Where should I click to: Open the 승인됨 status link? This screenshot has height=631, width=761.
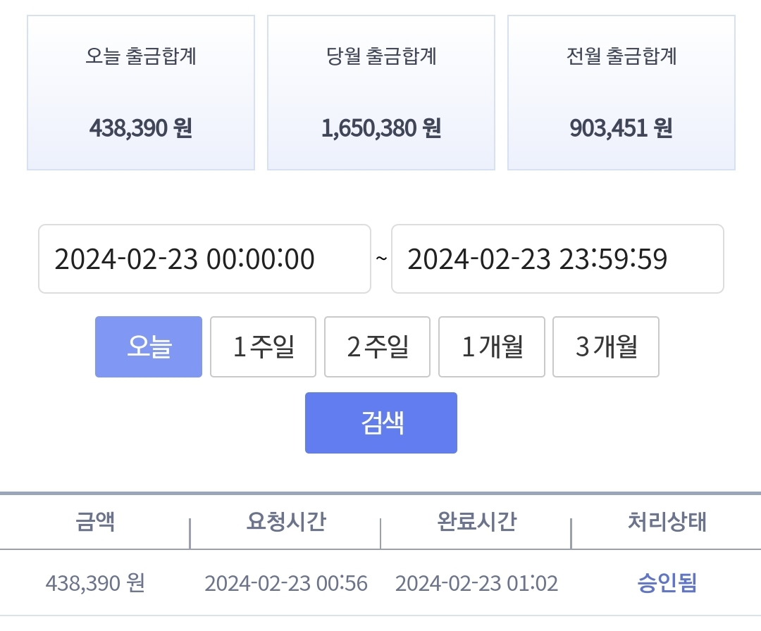click(667, 583)
